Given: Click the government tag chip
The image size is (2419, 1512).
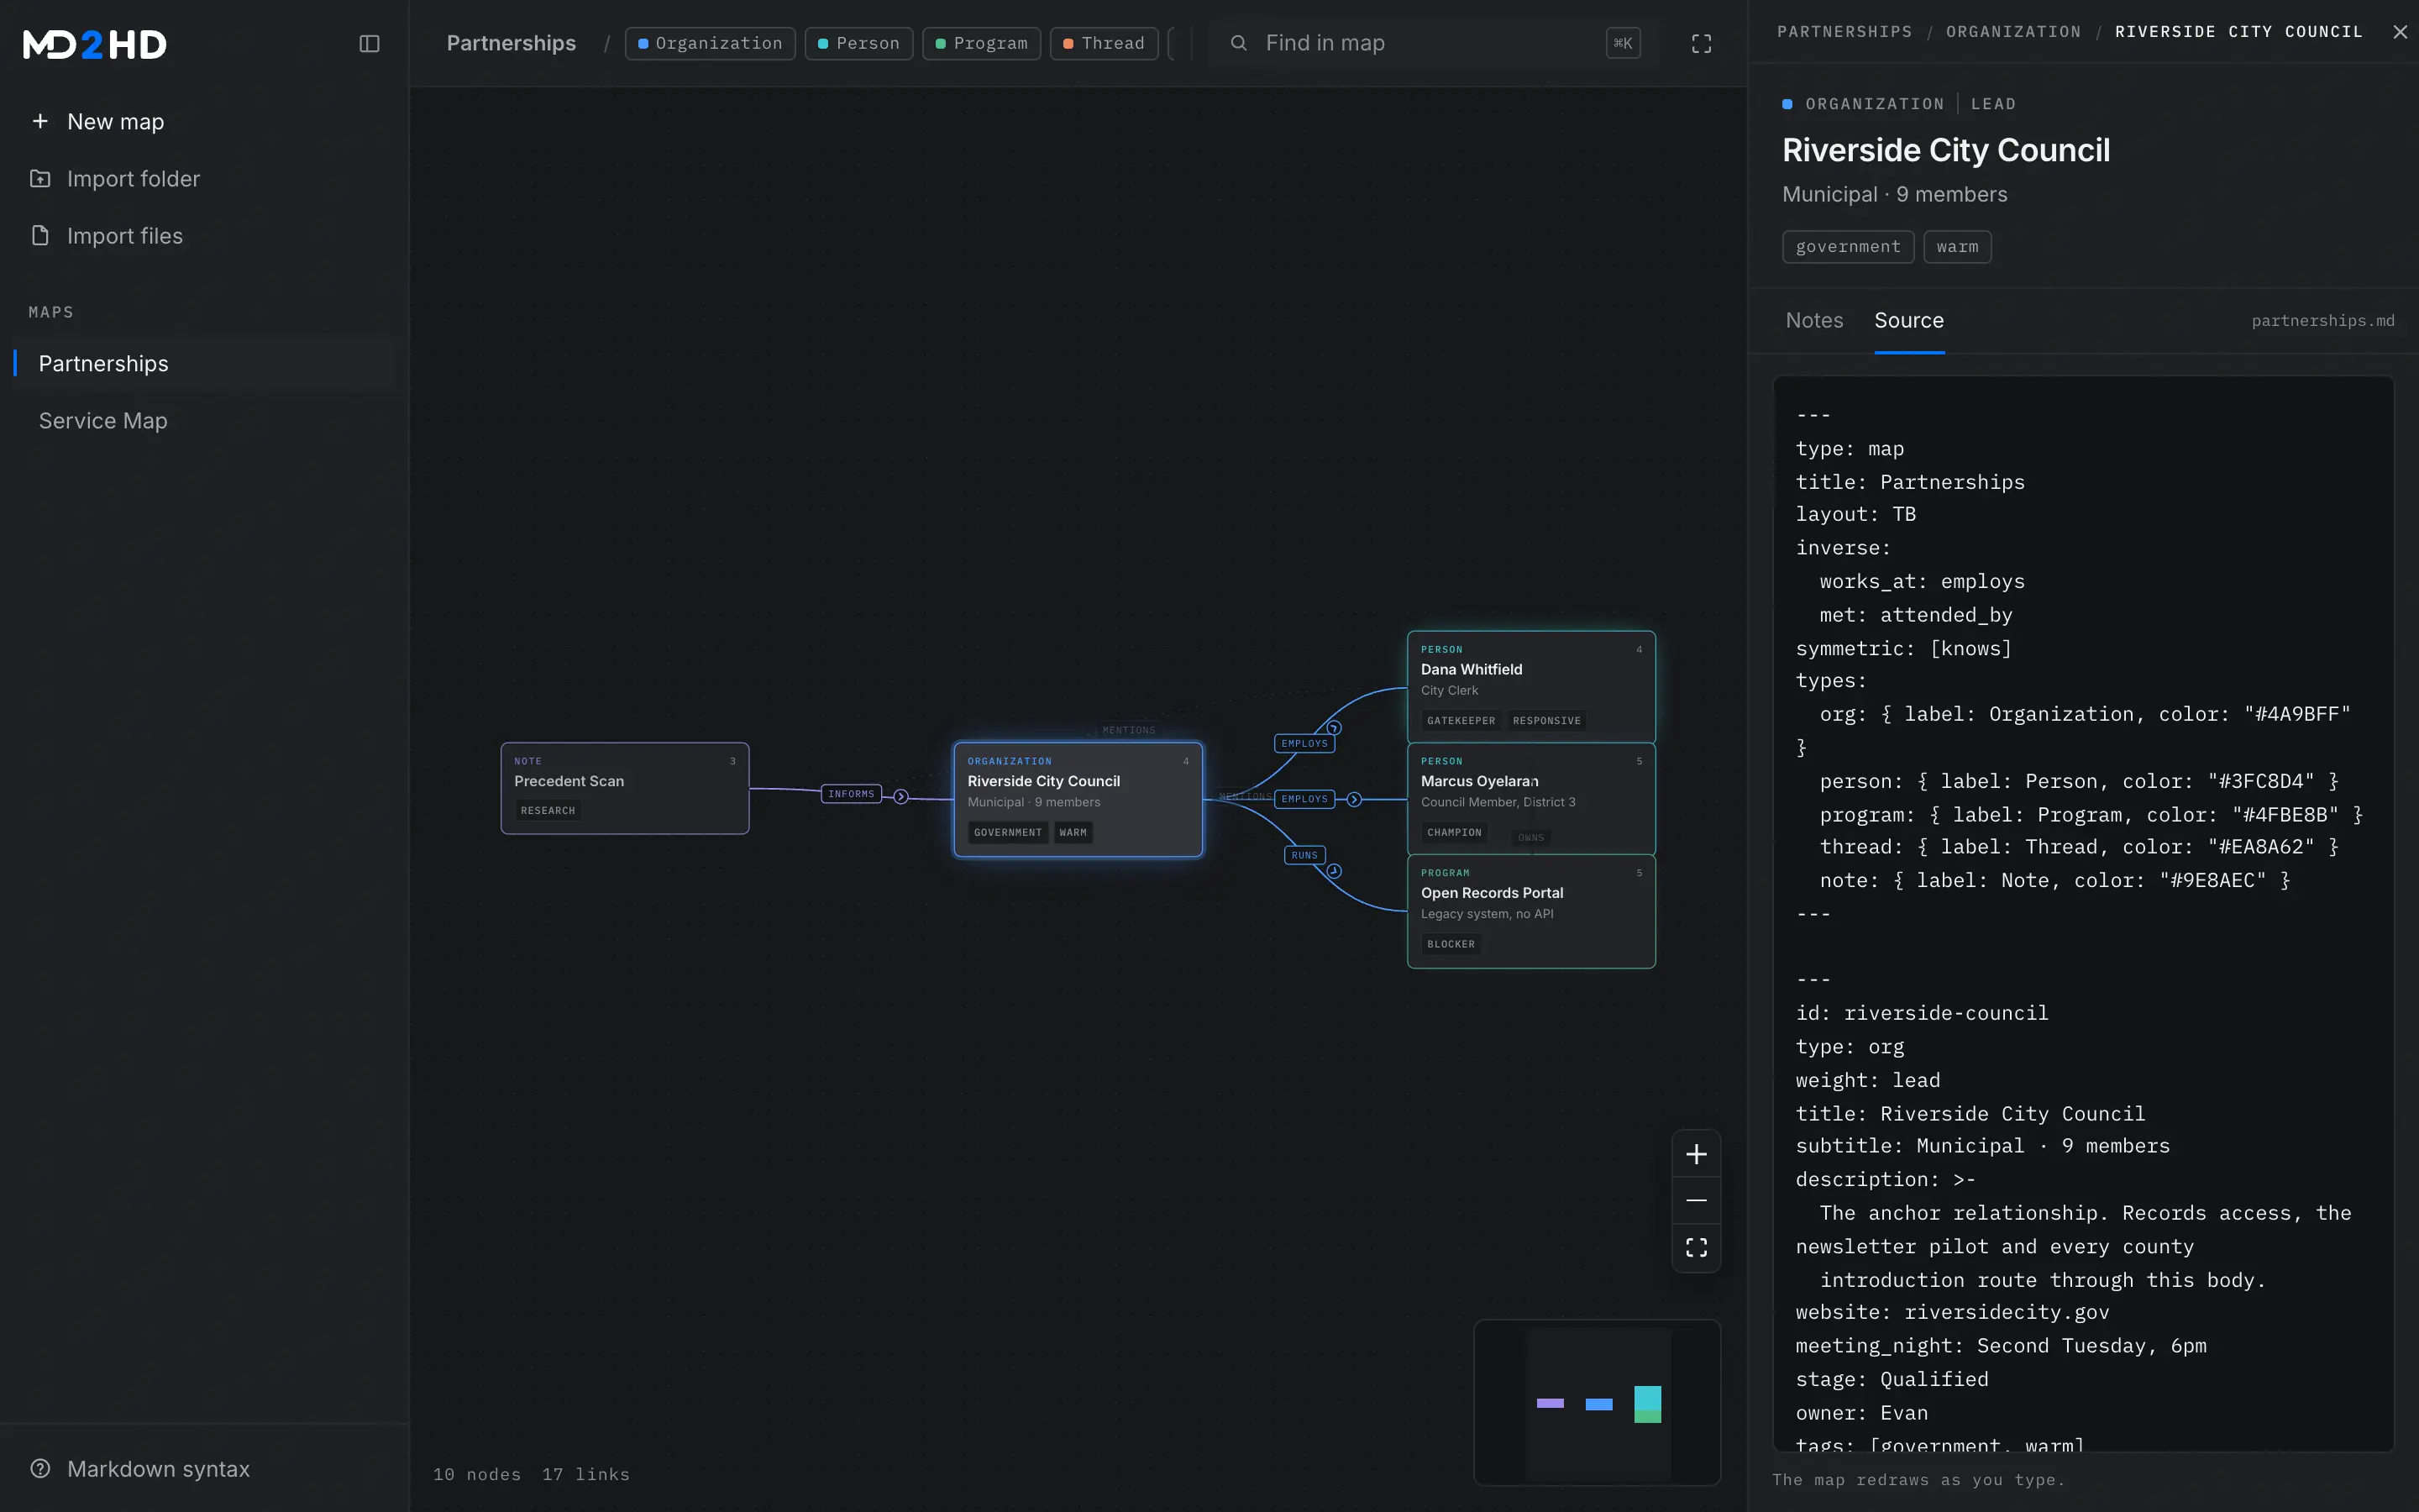Looking at the screenshot, I should point(1847,247).
